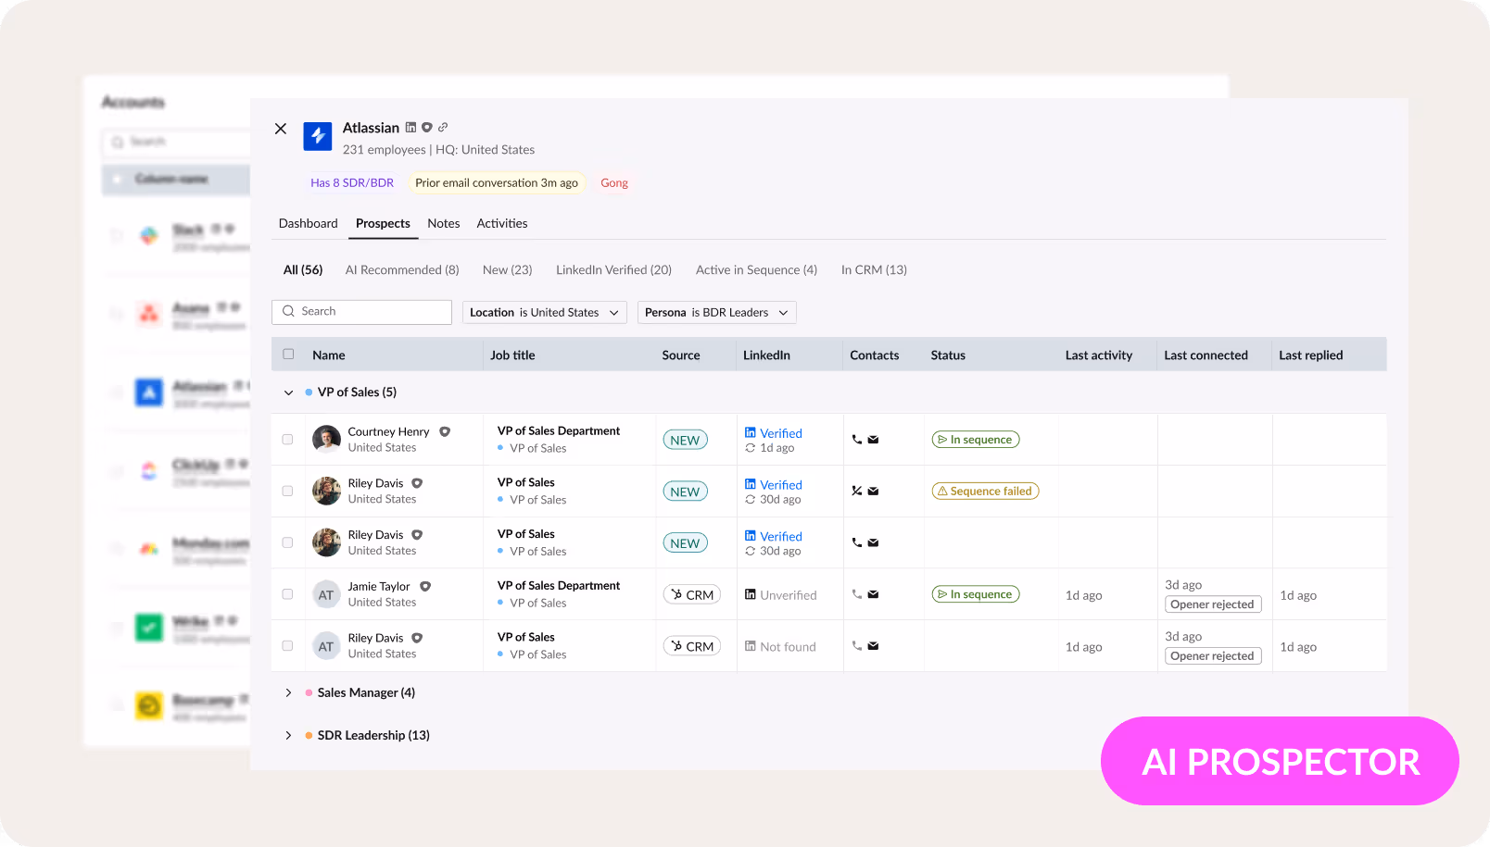1490x847 pixels.
Task: Click the Sequence failed status badge
Action: click(985, 492)
